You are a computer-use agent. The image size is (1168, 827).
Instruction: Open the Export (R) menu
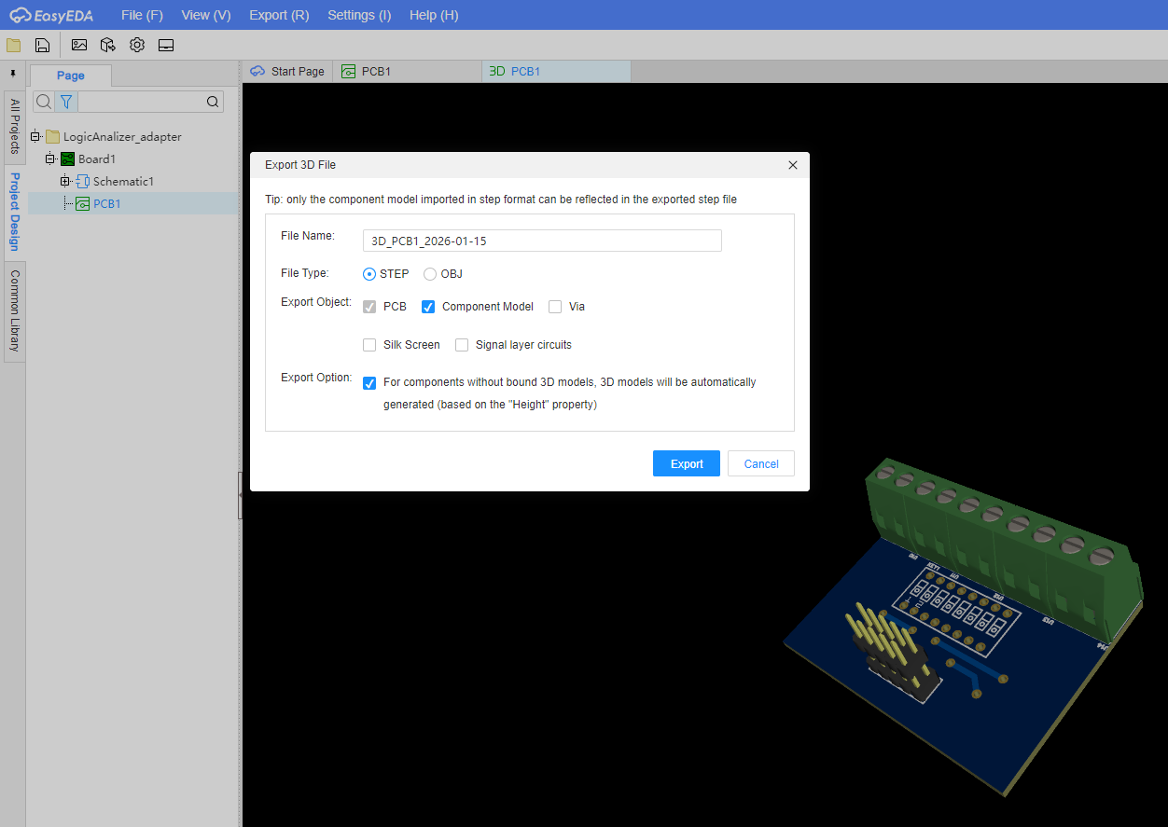[x=279, y=15]
